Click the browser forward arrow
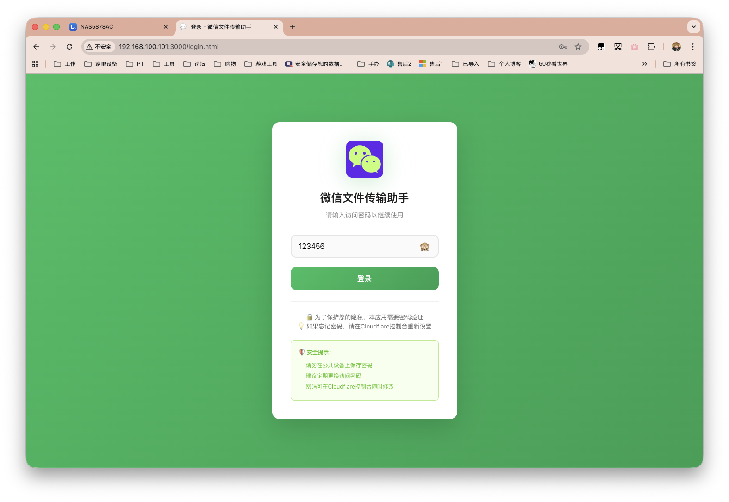Viewport: 729px width, 502px height. pos(53,47)
